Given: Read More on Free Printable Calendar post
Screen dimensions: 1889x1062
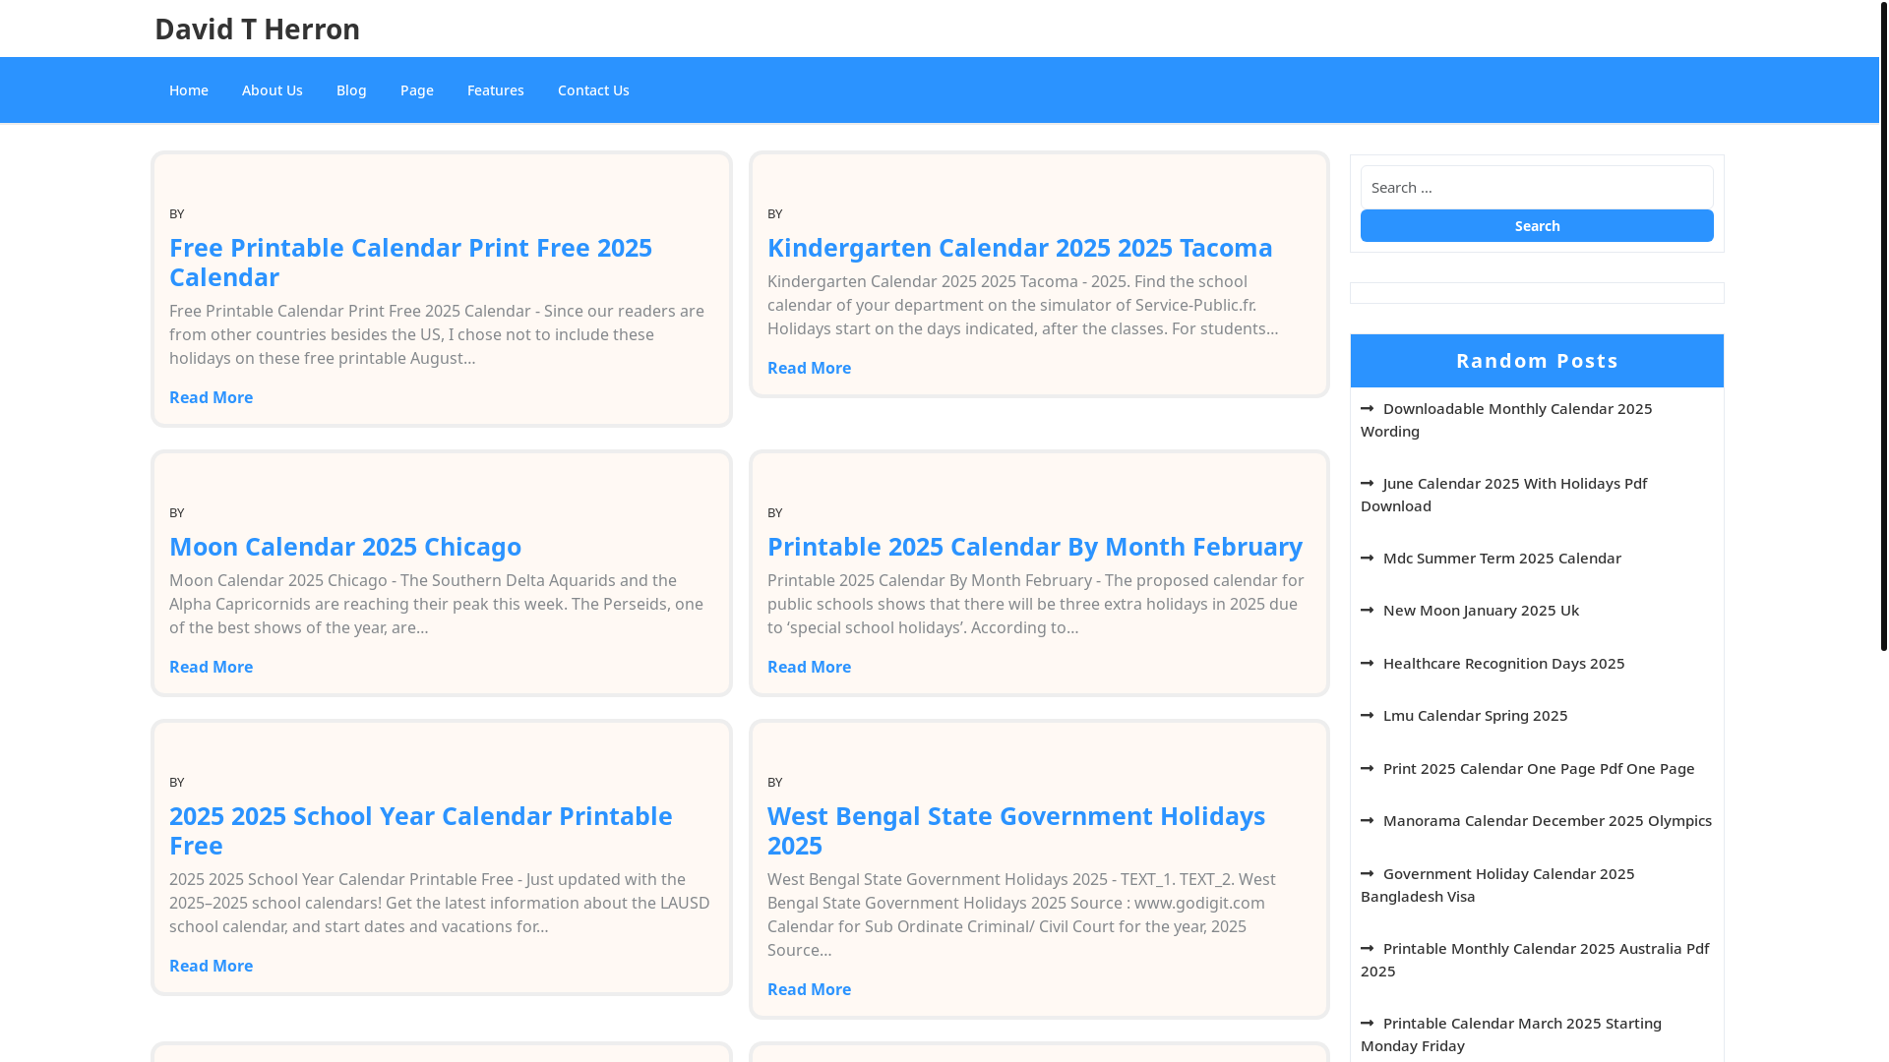Looking at the screenshot, I should [211, 397].
